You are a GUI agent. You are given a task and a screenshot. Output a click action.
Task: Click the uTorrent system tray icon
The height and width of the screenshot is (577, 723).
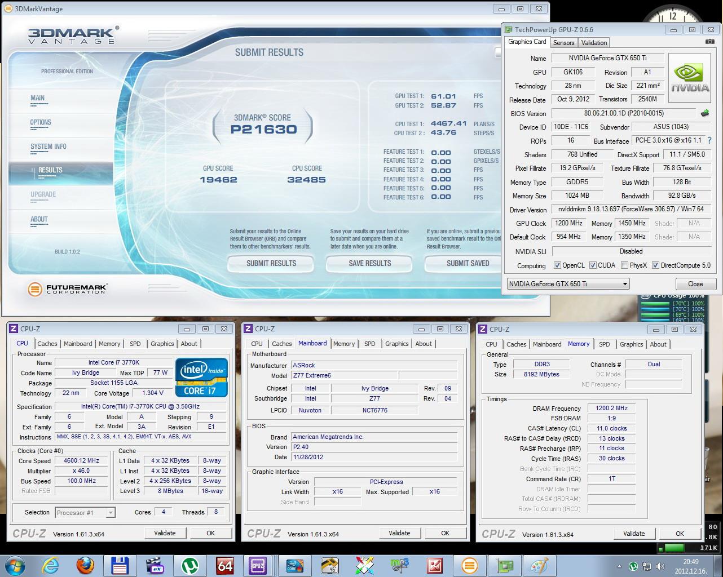tap(633, 566)
